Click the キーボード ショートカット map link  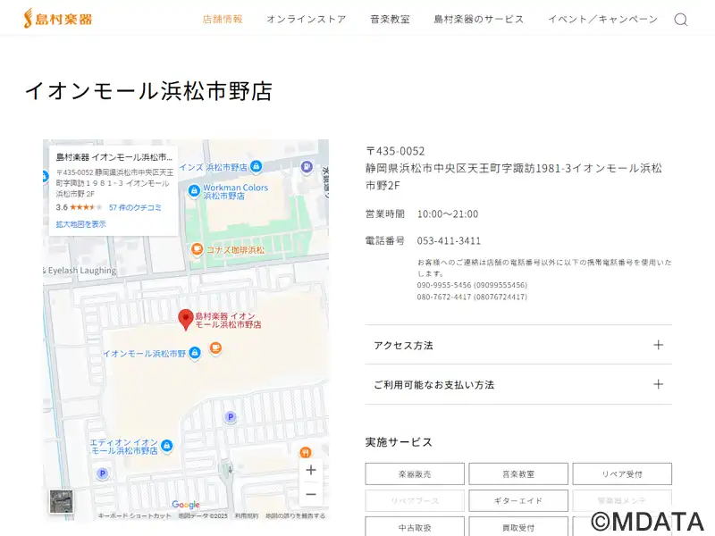coord(135,516)
